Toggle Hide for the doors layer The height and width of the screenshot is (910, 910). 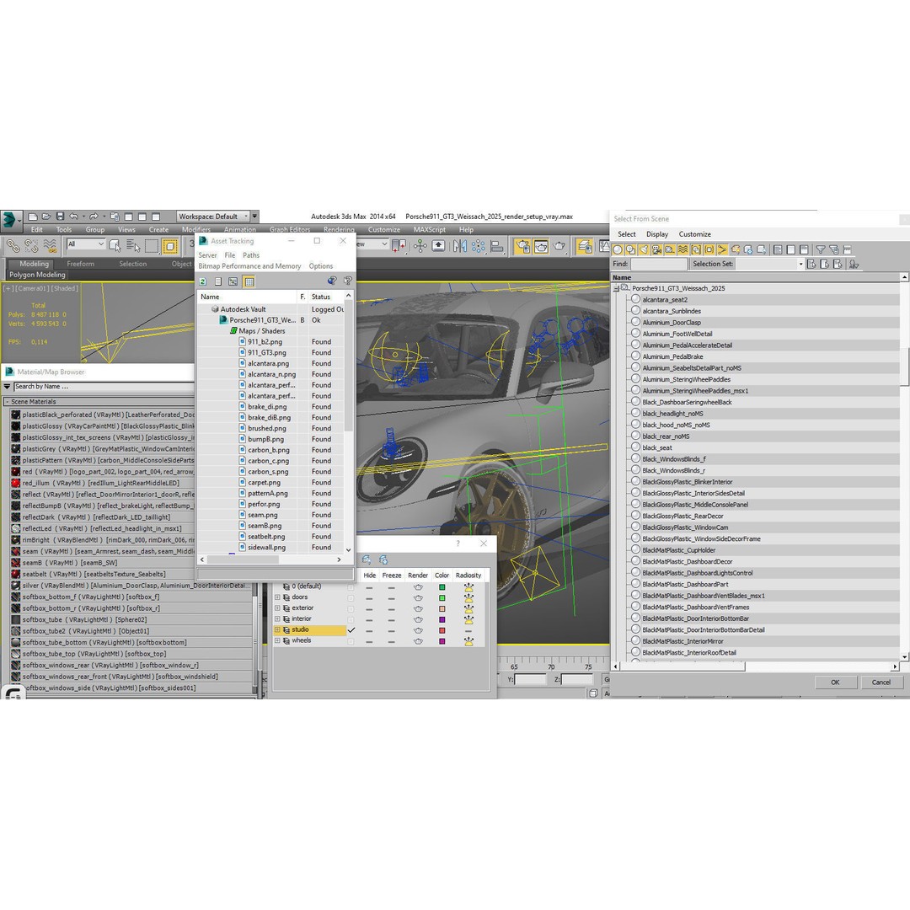(x=369, y=597)
